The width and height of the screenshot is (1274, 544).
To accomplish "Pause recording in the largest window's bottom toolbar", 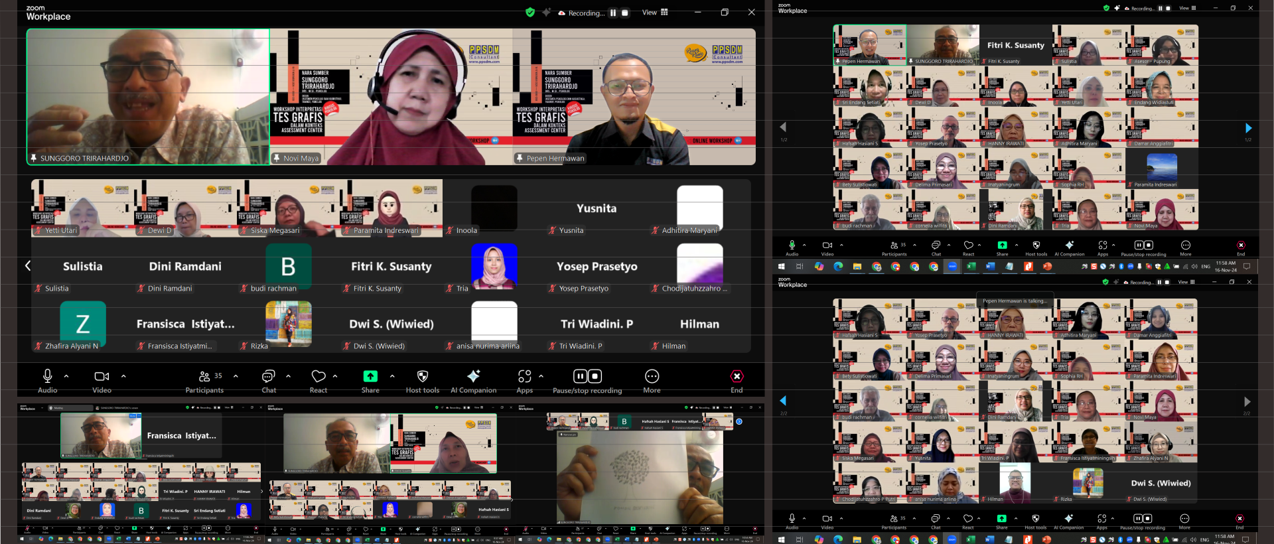I will coord(579,376).
